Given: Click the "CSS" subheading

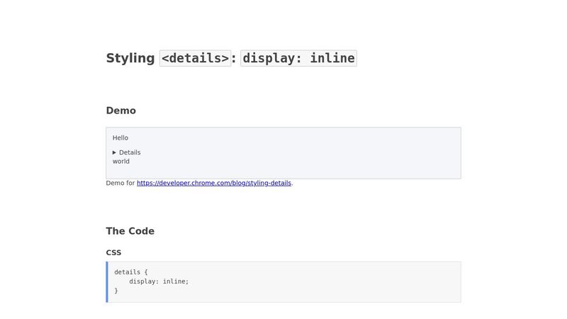Looking at the screenshot, I should 113,252.
